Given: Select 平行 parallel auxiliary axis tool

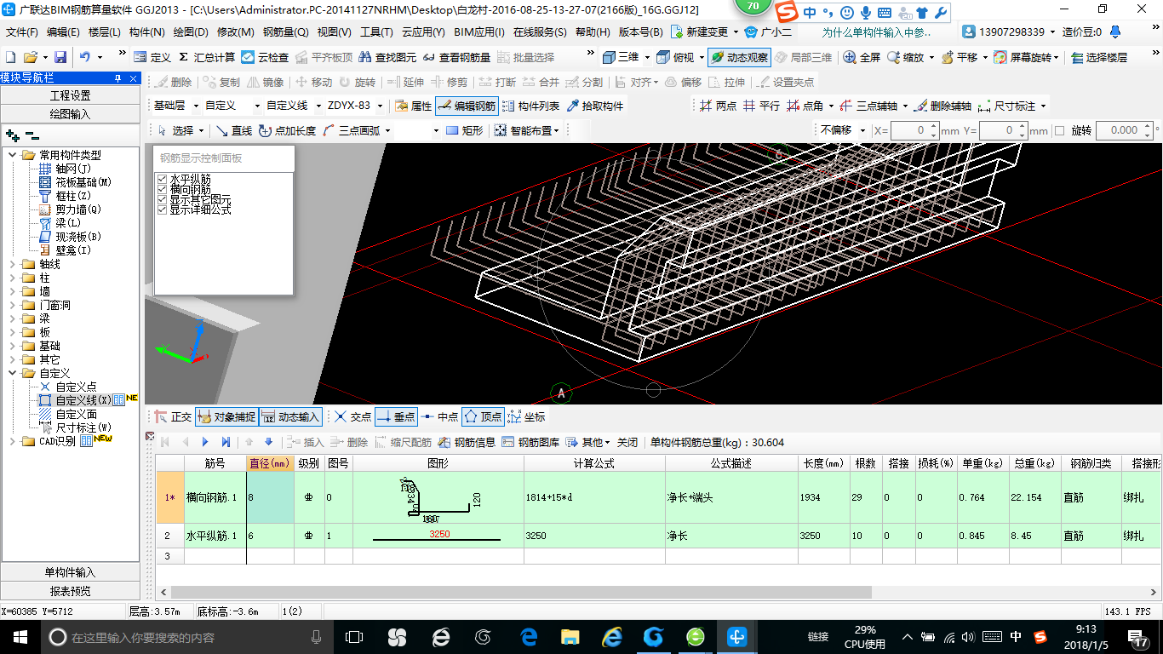Looking at the screenshot, I should pos(761,106).
